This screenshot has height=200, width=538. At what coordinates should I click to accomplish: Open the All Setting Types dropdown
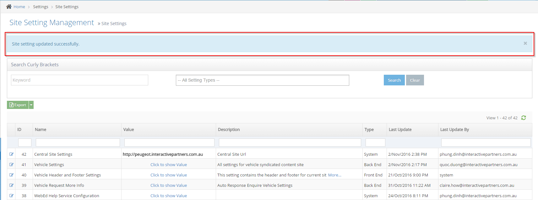click(262, 80)
